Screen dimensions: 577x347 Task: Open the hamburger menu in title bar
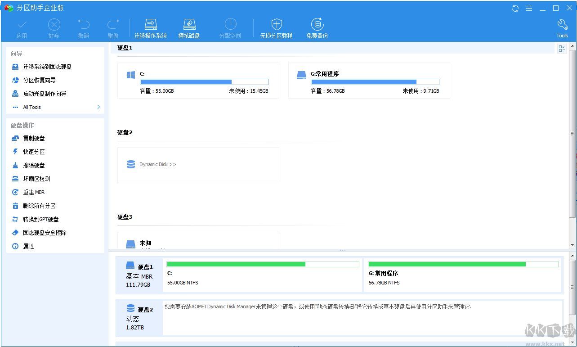pyautogui.click(x=529, y=8)
